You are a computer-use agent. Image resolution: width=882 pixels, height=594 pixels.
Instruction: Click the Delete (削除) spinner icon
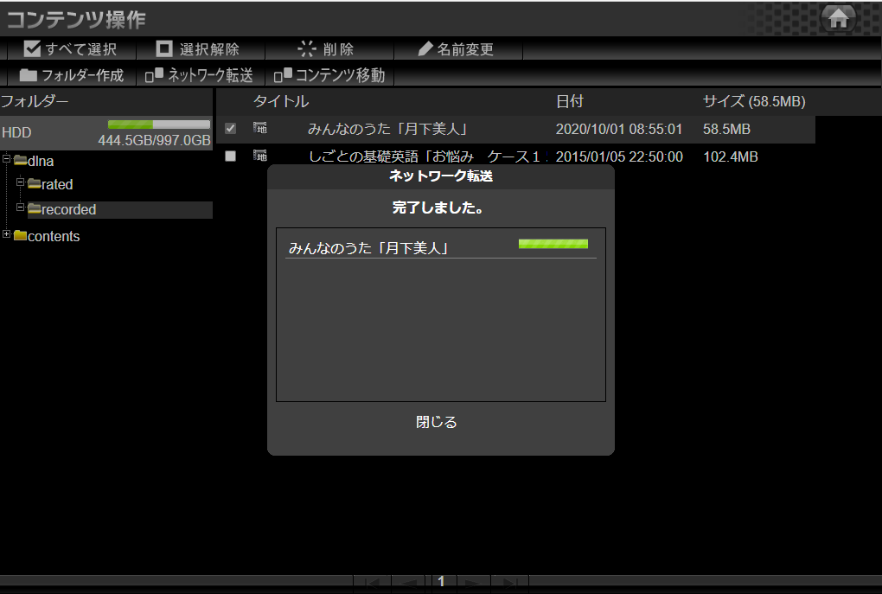pyautogui.click(x=307, y=49)
